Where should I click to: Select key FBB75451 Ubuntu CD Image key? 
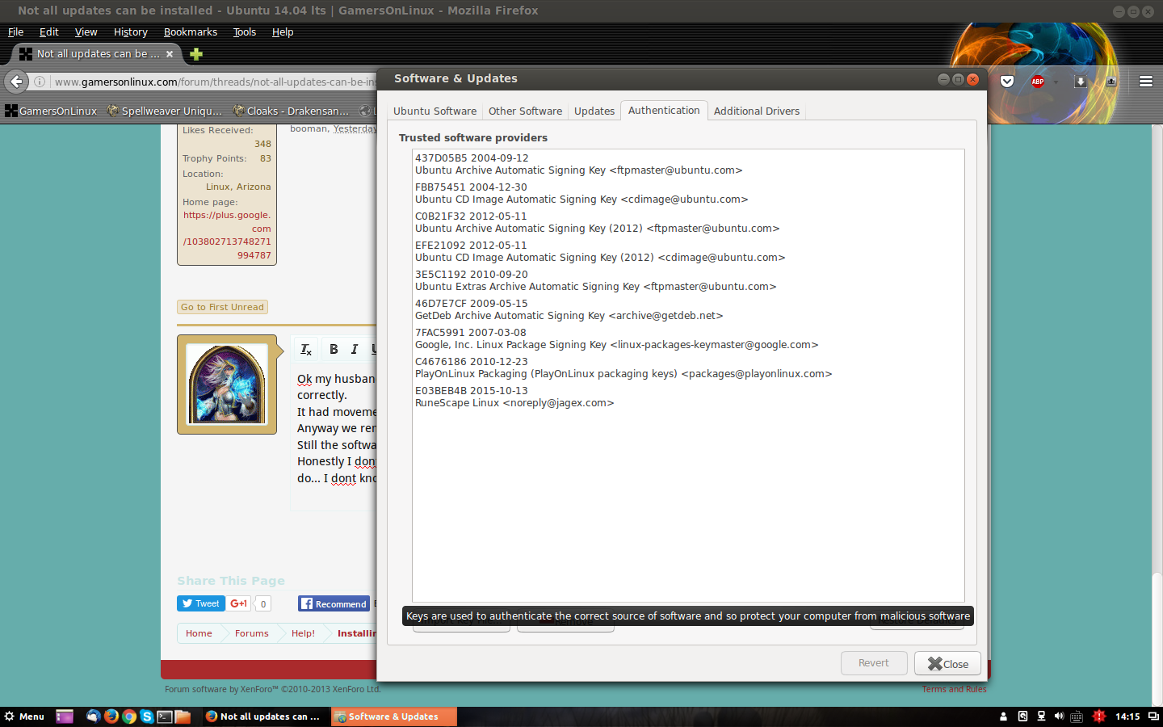(x=688, y=193)
